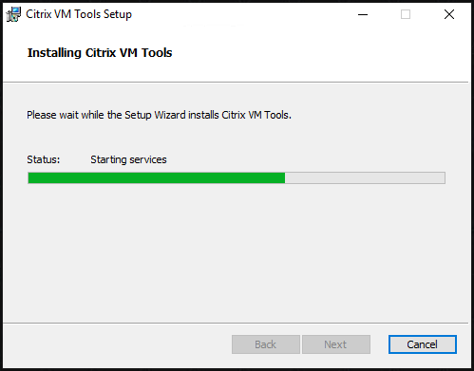474x371 pixels.
Task: Click the "Starting services" status text
Action: click(128, 159)
